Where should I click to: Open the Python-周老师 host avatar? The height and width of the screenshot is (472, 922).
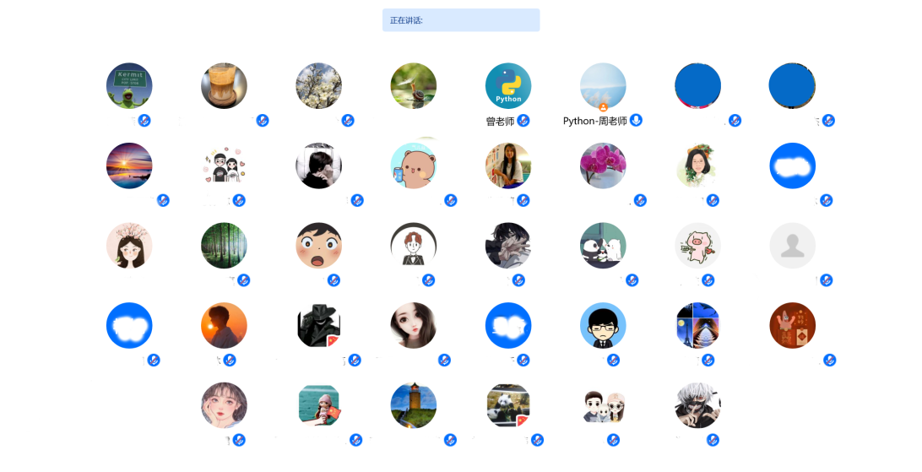(603, 86)
